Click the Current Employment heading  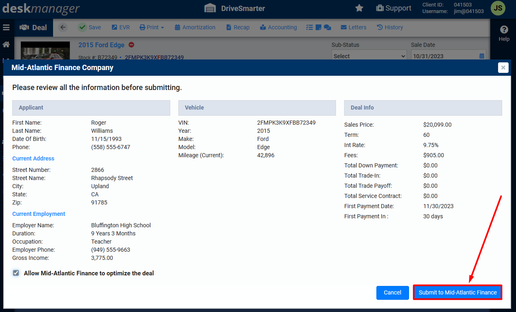click(39, 214)
